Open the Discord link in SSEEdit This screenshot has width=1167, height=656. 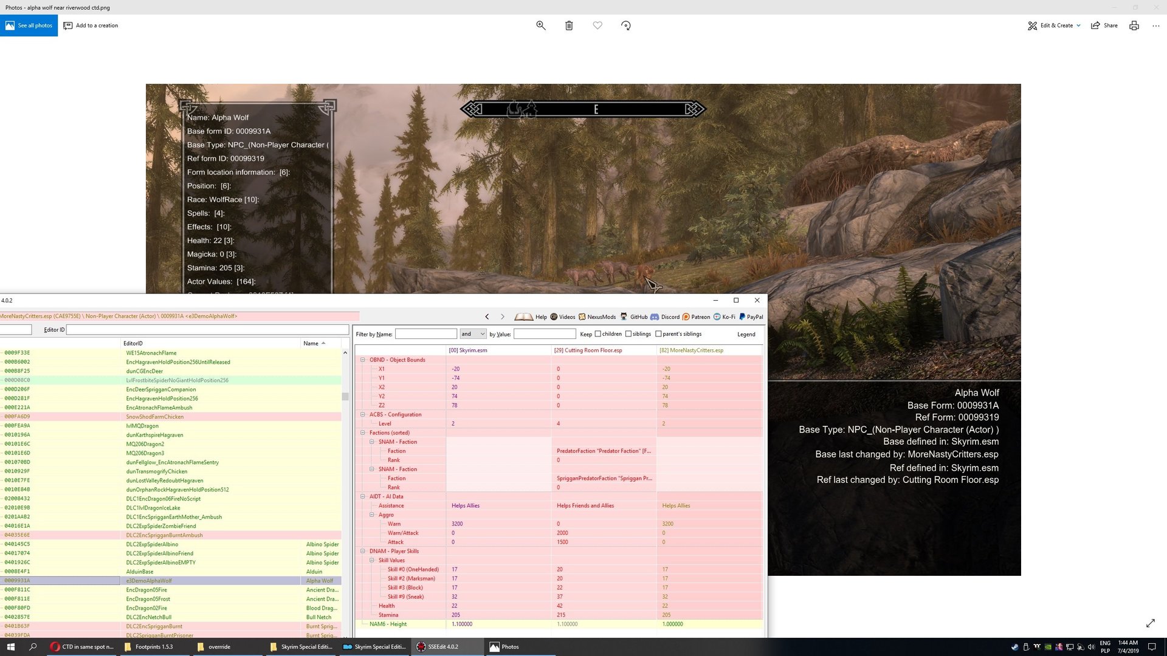coord(665,317)
